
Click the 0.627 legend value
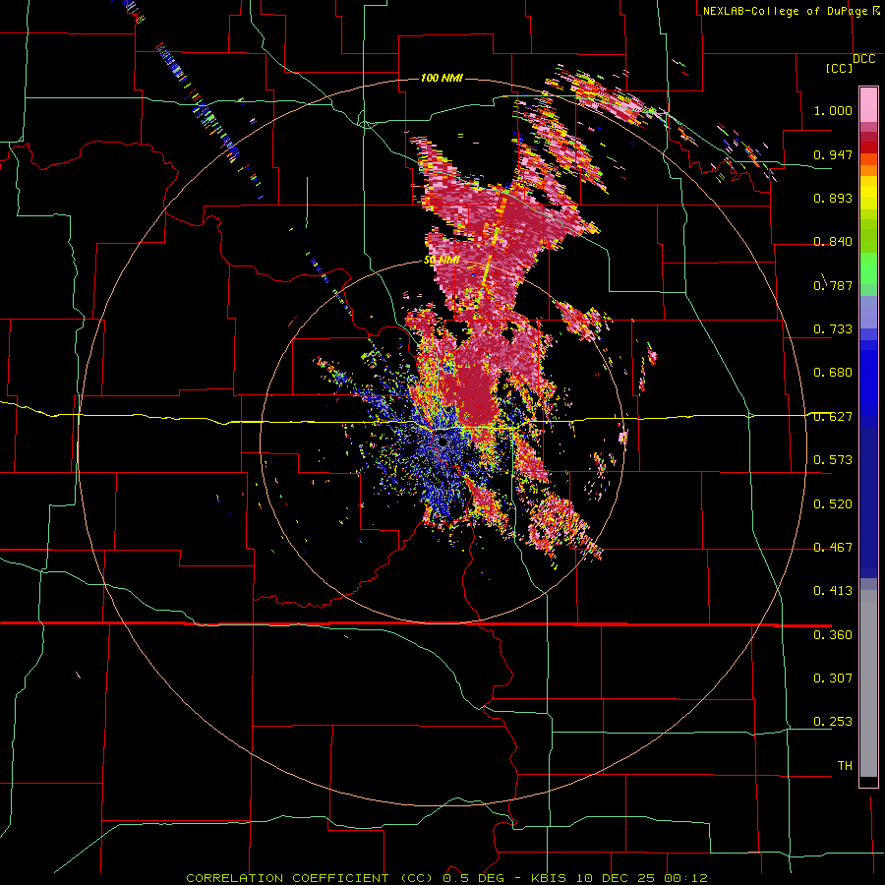click(833, 417)
